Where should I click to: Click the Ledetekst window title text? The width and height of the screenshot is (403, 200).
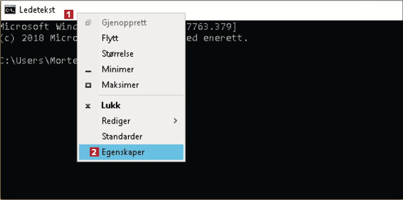(37, 10)
